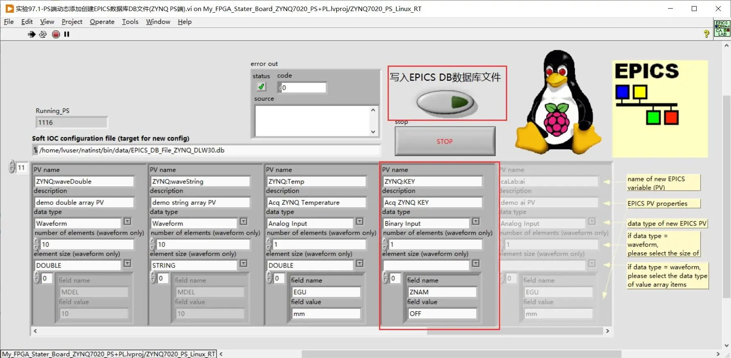Click the front panel vertical scrollbar thumb
Image resolution: width=731 pixels, height=358 pixels.
point(727,197)
